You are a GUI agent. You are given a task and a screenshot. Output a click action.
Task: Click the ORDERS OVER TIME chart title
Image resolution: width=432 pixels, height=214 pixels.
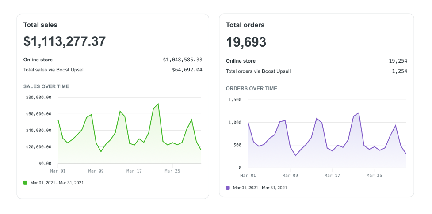click(252, 89)
